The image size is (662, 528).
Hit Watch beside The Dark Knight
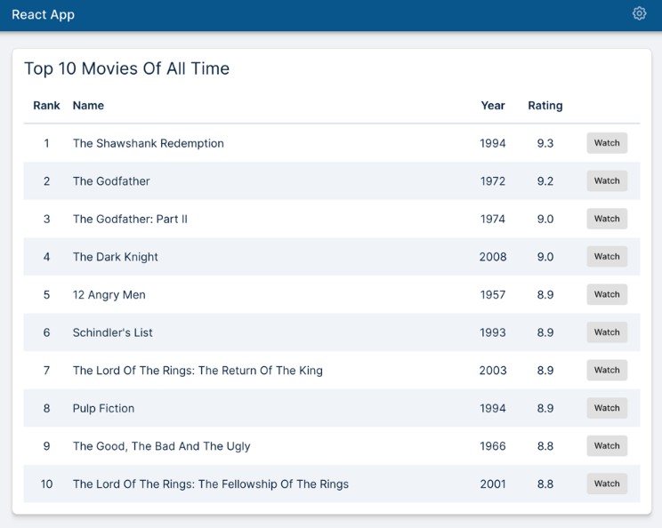click(607, 257)
